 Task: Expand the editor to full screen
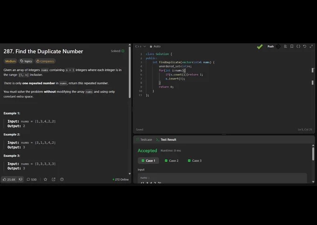311,46
